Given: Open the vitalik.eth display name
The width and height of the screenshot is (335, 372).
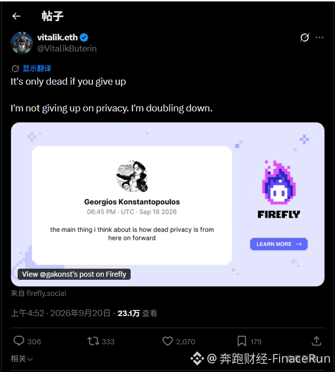Looking at the screenshot, I should 58,37.
